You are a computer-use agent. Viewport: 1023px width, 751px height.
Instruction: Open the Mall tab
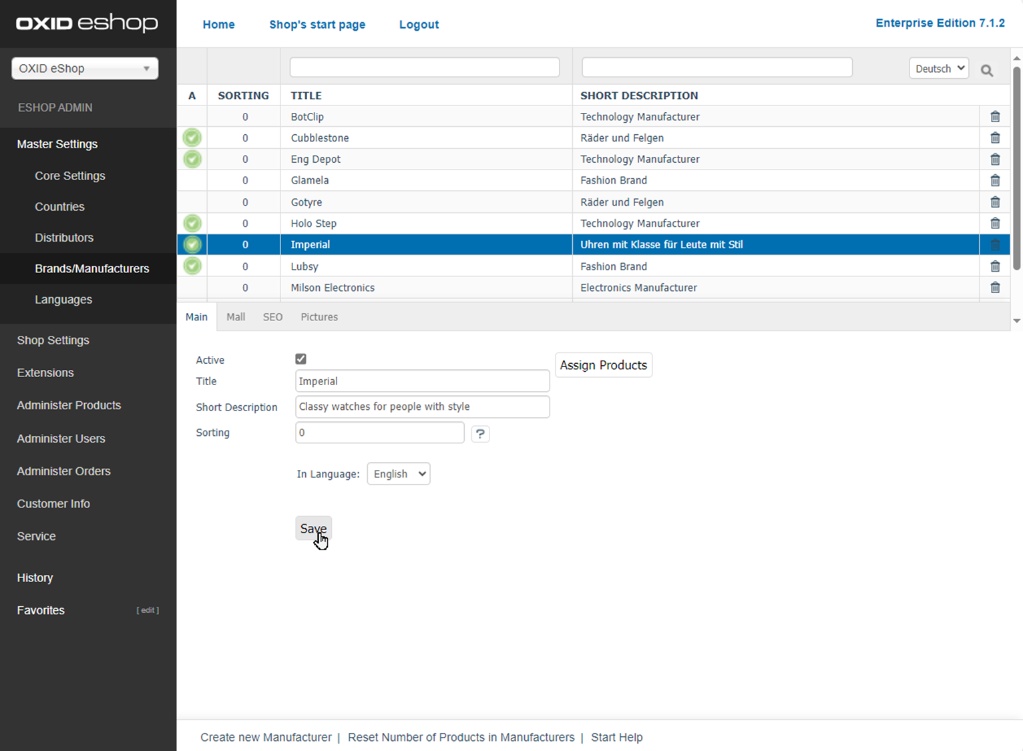point(236,317)
